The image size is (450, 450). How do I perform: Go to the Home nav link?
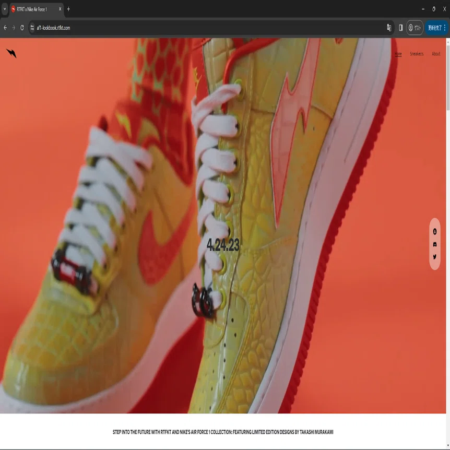click(x=398, y=54)
